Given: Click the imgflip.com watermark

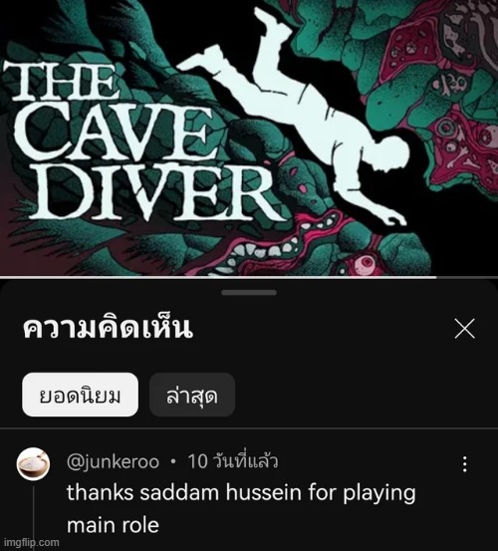Looking at the screenshot, I should click(30, 543).
